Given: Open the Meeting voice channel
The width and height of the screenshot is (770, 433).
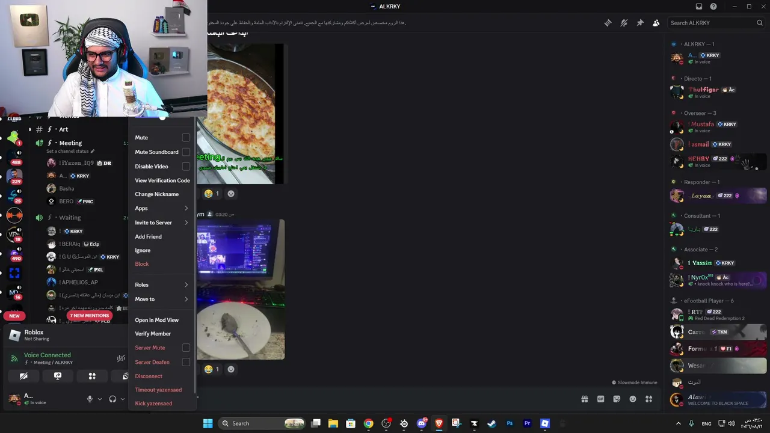Looking at the screenshot, I should coord(70,143).
